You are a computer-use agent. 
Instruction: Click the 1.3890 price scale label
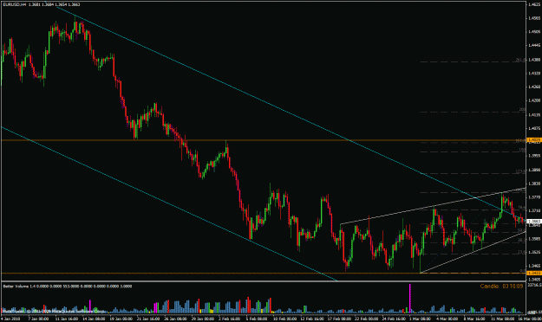click(534, 170)
